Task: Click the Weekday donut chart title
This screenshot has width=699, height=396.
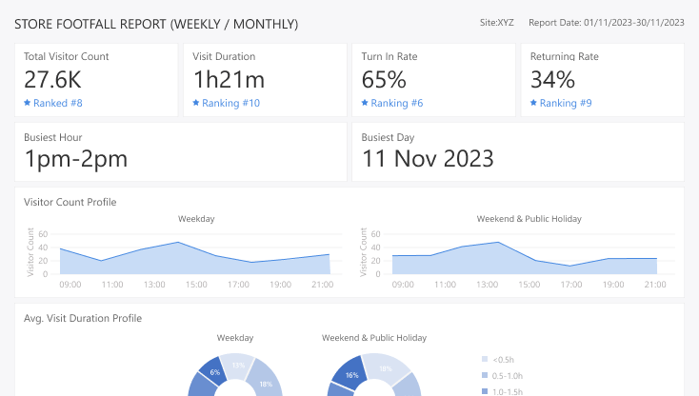Action: (x=235, y=338)
